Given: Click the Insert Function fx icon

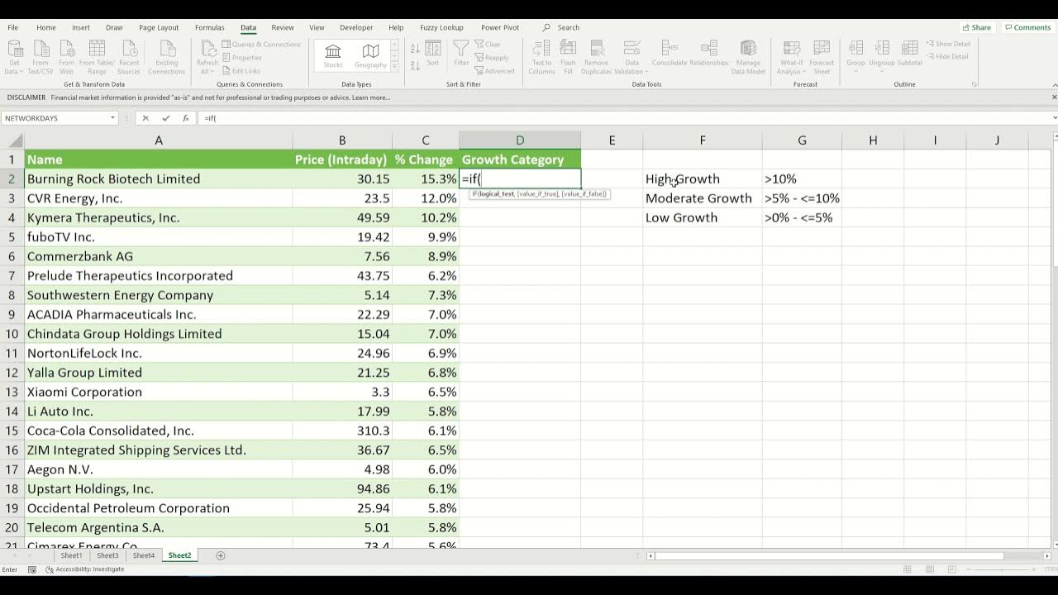Looking at the screenshot, I should [185, 118].
